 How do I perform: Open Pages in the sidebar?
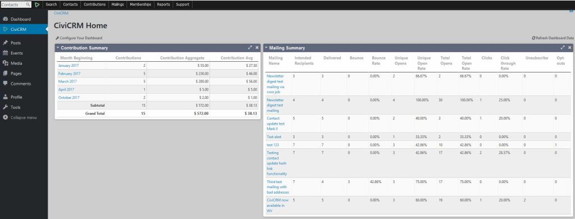tap(16, 74)
